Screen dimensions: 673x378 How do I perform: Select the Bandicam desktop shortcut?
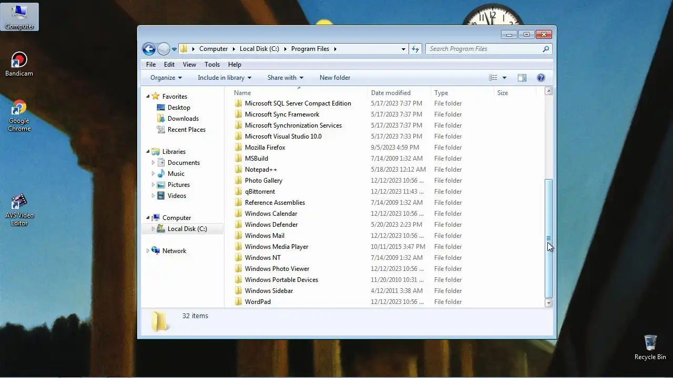19,64
